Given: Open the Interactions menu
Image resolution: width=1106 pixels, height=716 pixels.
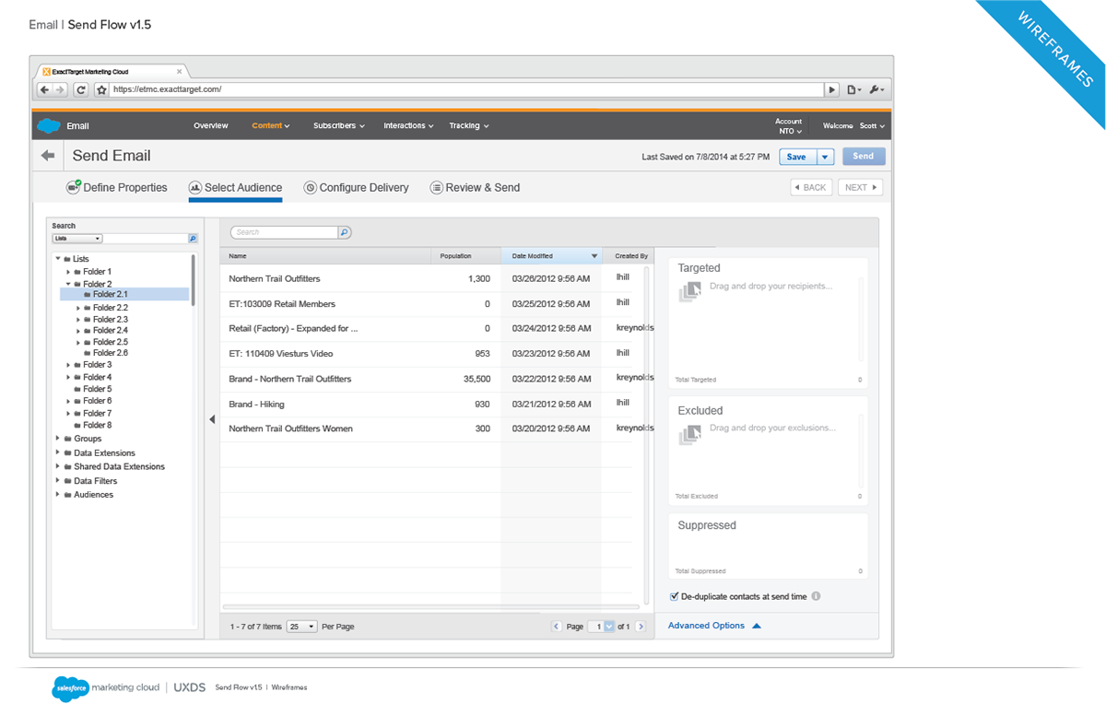Looking at the screenshot, I should [x=408, y=126].
